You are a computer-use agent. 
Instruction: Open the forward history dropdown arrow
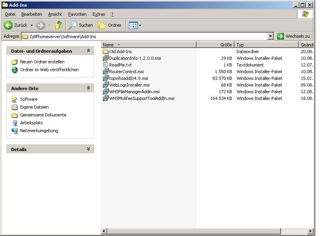coord(49,25)
